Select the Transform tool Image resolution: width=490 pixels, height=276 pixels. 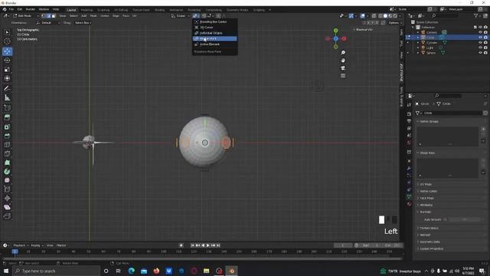[x=7, y=78]
